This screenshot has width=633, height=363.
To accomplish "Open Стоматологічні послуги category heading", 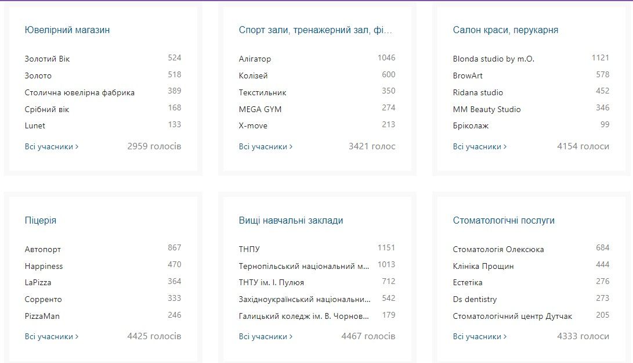I will (x=503, y=221).
